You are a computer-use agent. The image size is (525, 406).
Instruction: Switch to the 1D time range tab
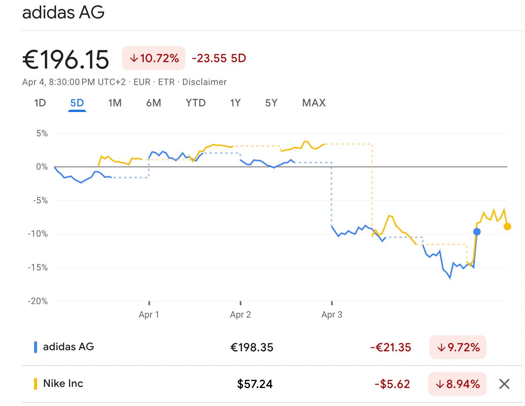[40, 103]
